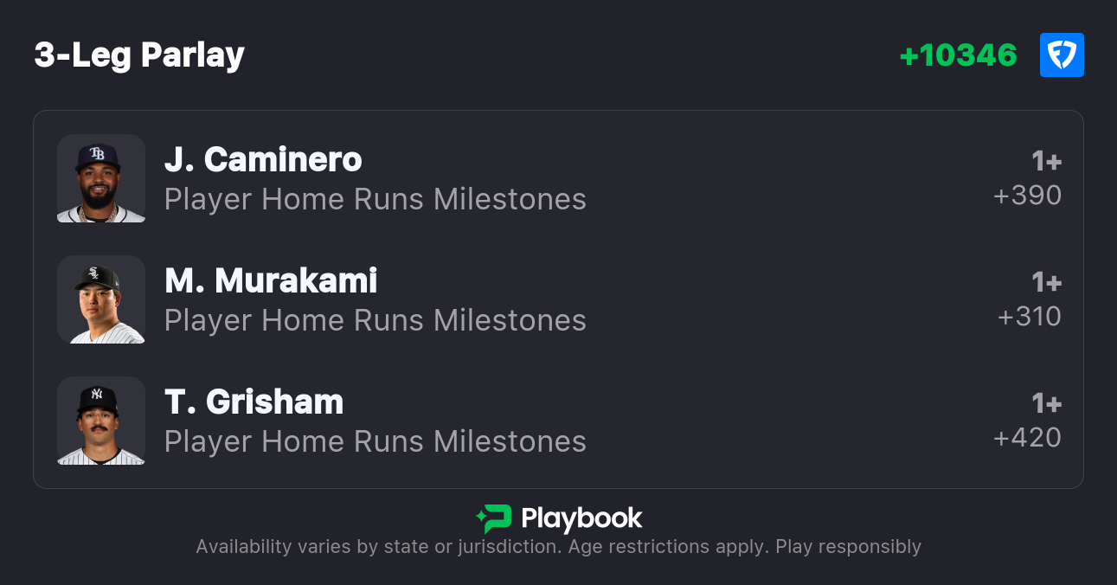Screen dimensions: 1117x585
Task: Click the 1+ milestone on Caminero's leg
Action: [1046, 162]
